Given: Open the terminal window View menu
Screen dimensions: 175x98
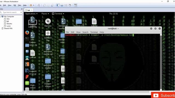Looking at the screenshot, I should coord(78,32).
